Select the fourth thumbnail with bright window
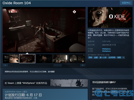 tap(61, 59)
